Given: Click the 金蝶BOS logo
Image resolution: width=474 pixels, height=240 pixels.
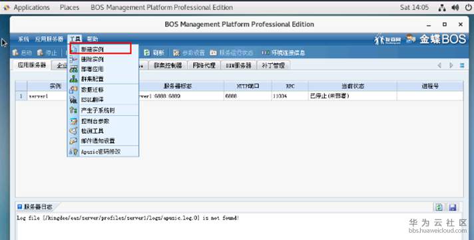Looking at the screenshot, I should pyautogui.click(x=443, y=39).
